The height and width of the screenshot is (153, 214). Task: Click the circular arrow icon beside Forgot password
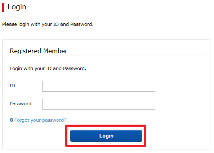[x=12, y=120]
